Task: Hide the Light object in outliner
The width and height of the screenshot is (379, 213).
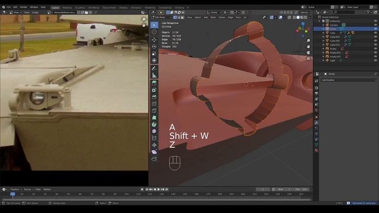Action: pos(375,60)
